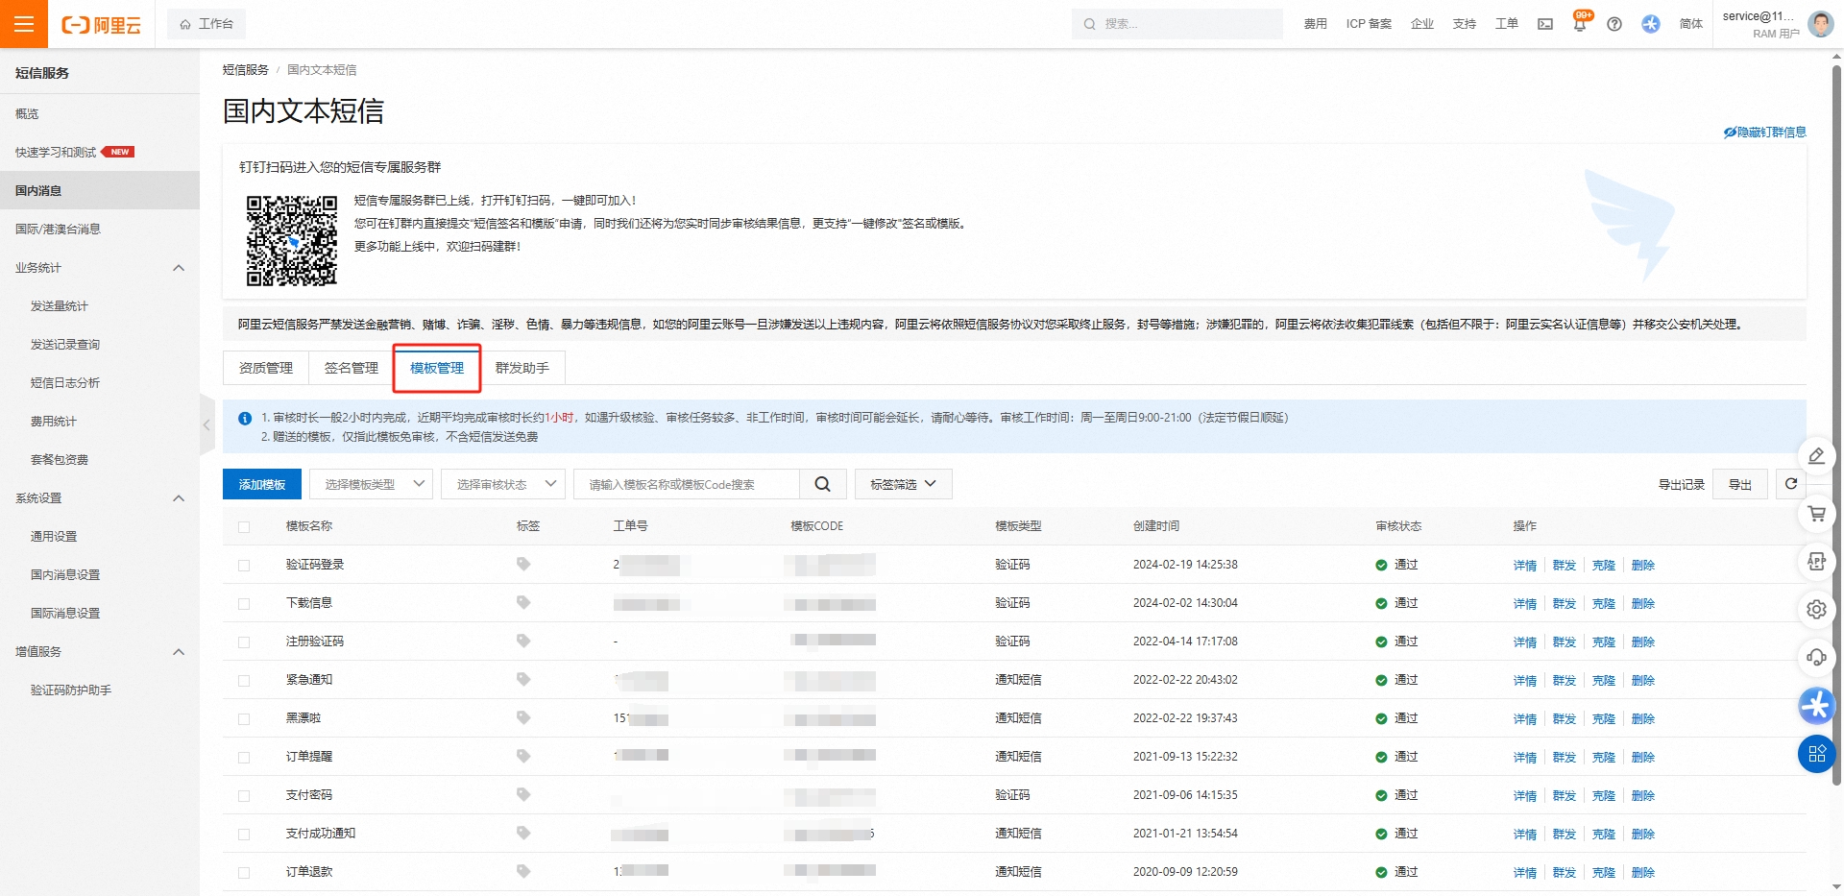Tick the select-all checkbox in table header
The height and width of the screenshot is (896, 1844).
244,527
